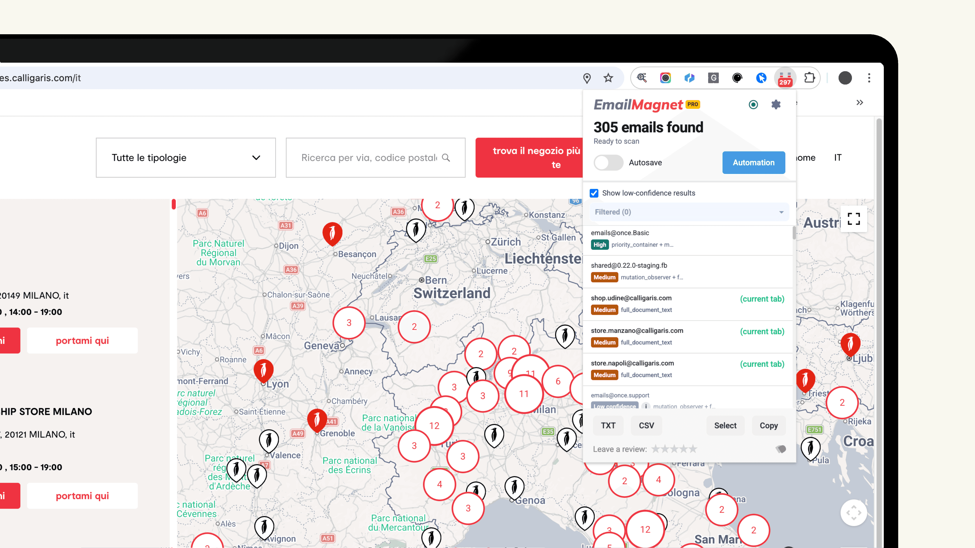Click the Automation button

(x=753, y=163)
